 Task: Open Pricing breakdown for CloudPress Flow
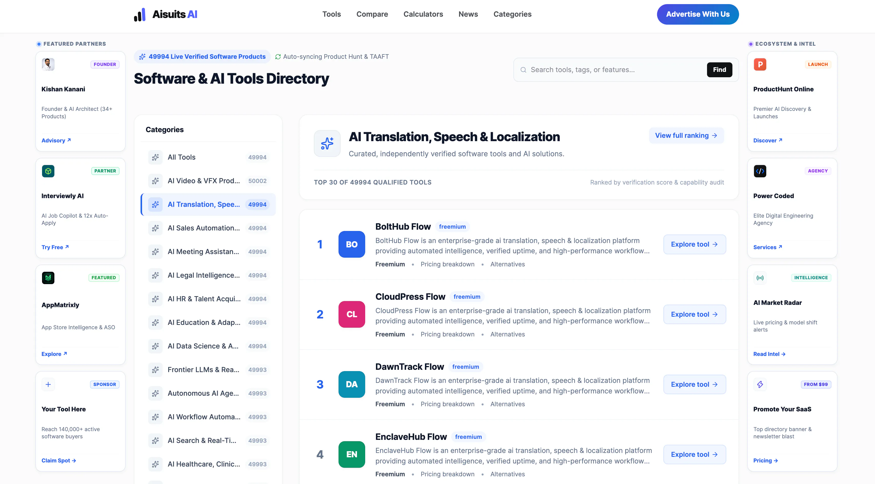pyautogui.click(x=447, y=334)
